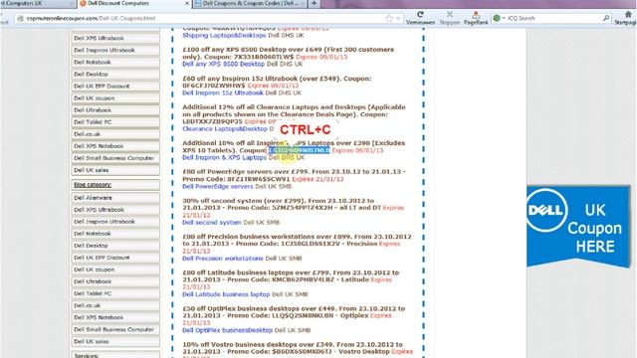Click coupon code 7X331R0060TLW$
This screenshot has height=358, width=637.
click(264, 57)
